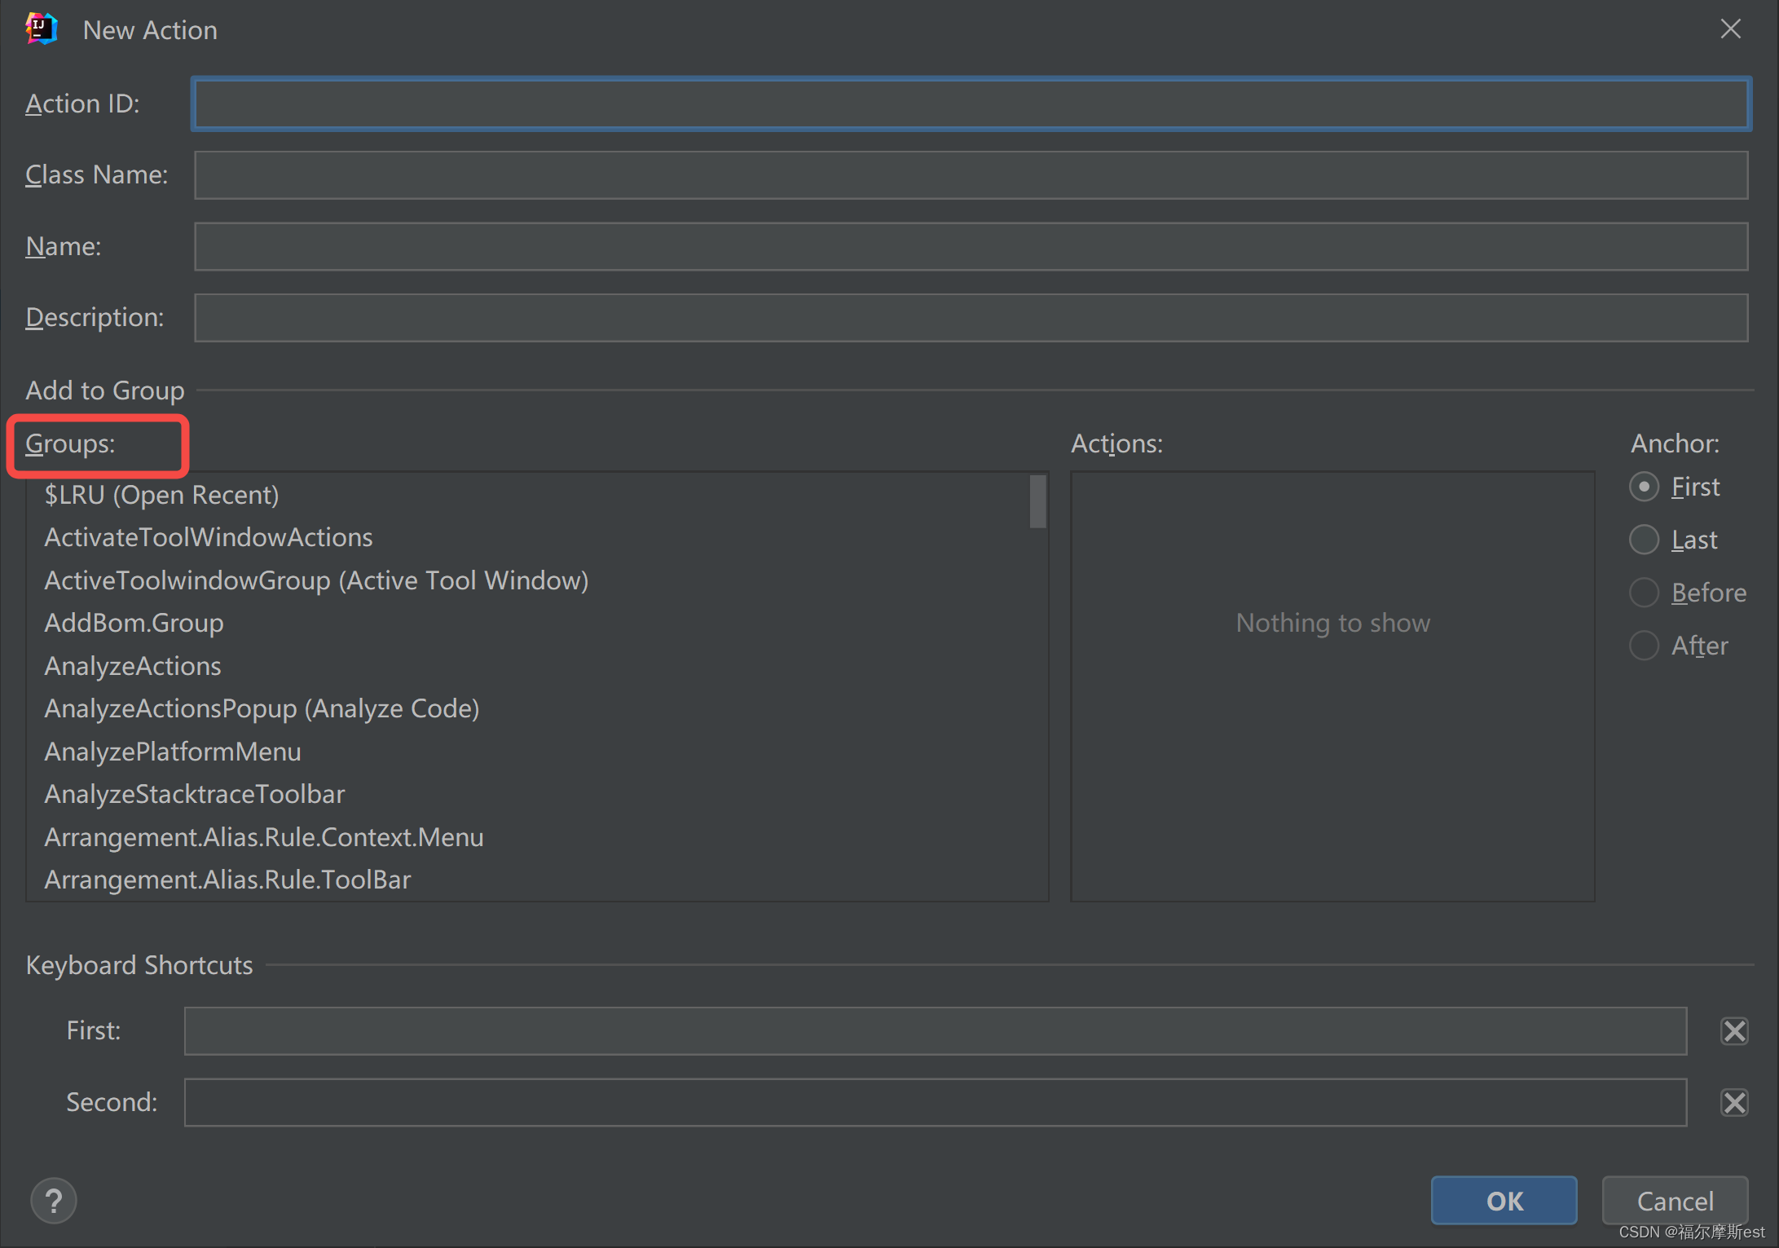Click the groups list scrollbar thumb

pos(1037,501)
